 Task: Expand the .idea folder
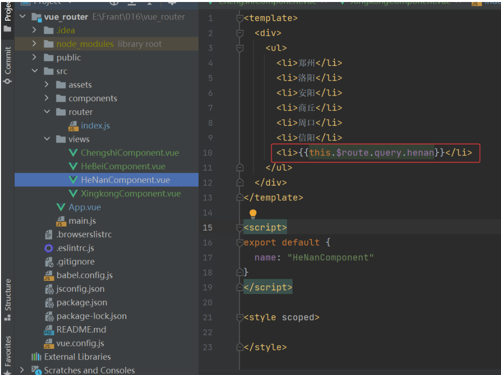35,30
